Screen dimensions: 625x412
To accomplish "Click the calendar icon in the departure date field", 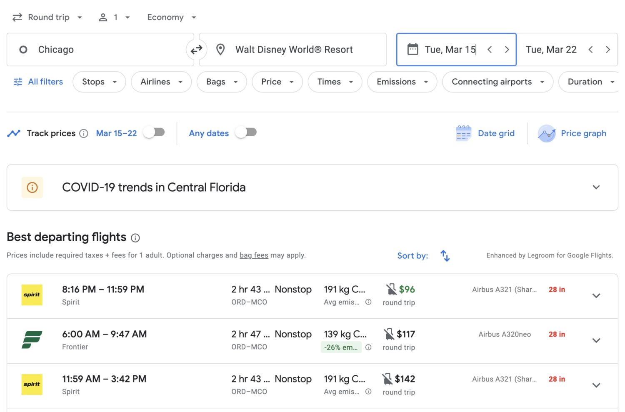I will point(413,49).
